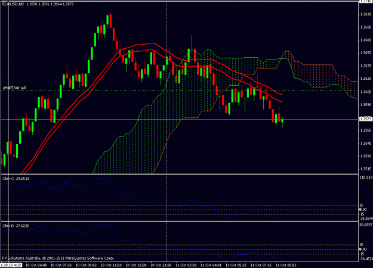Click the crosshair date label 1.10.10 4:13
The width and height of the screenshot is (373, 268).
[11, 265]
